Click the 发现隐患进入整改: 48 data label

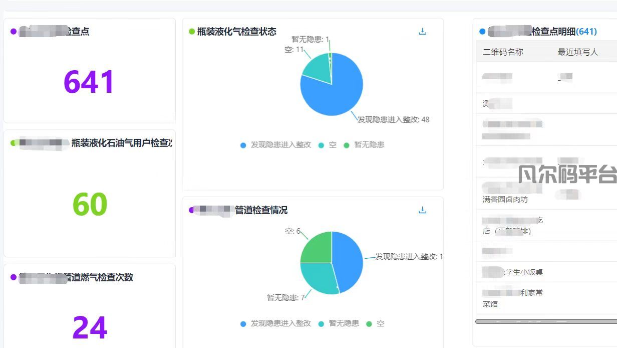[x=393, y=119]
